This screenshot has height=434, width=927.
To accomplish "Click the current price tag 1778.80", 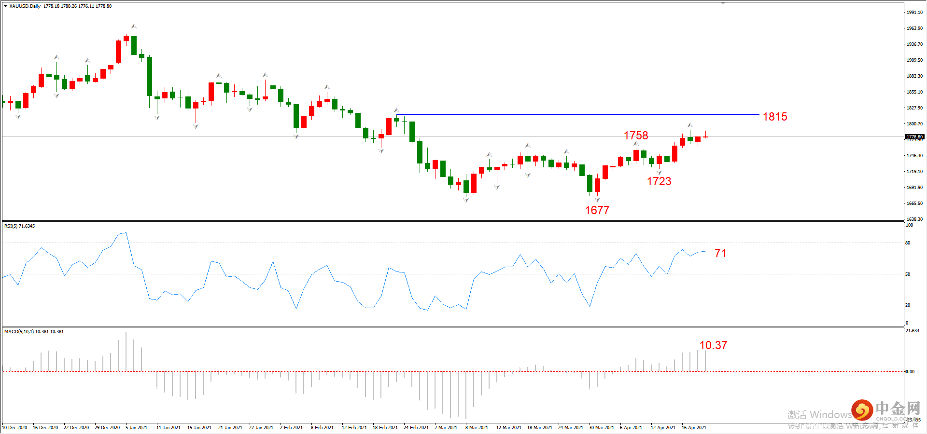I will [914, 137].
